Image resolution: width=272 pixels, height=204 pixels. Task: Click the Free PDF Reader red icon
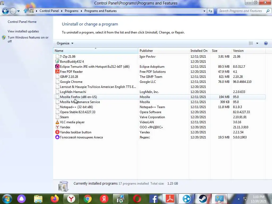point(57,71)
